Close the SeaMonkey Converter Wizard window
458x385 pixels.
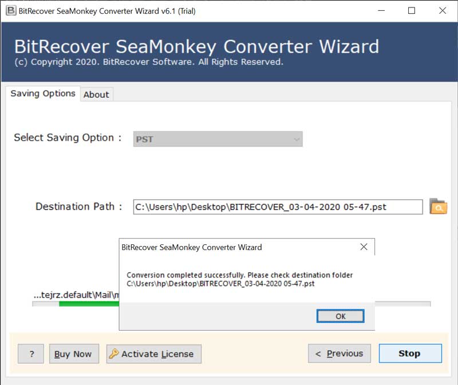(443, 11)
